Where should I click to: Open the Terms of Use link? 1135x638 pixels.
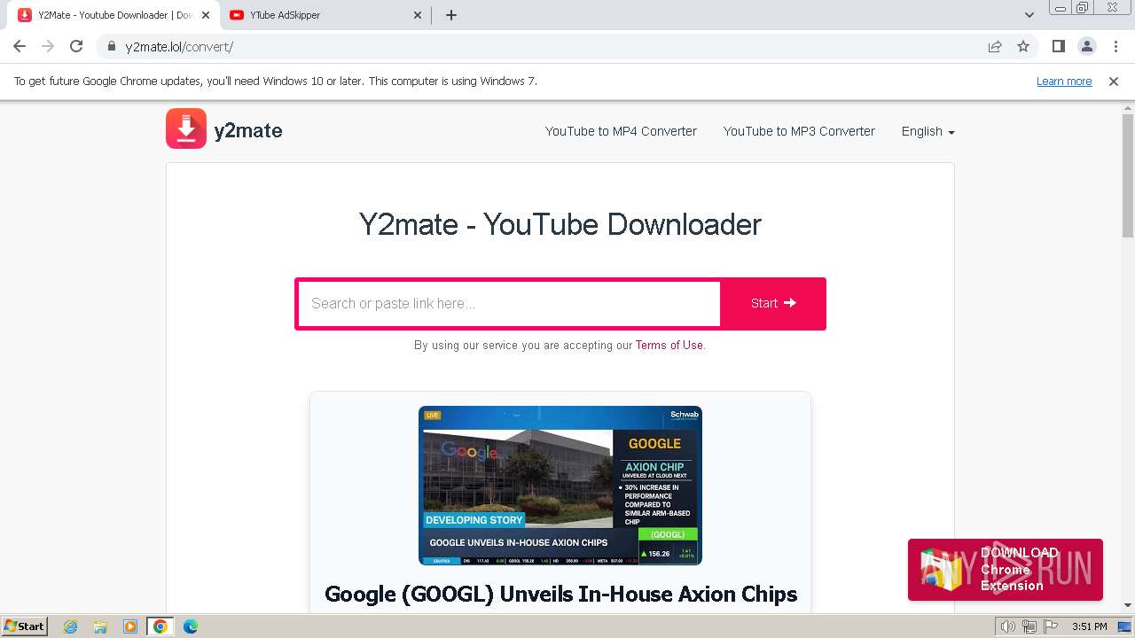tap(669, 346)
